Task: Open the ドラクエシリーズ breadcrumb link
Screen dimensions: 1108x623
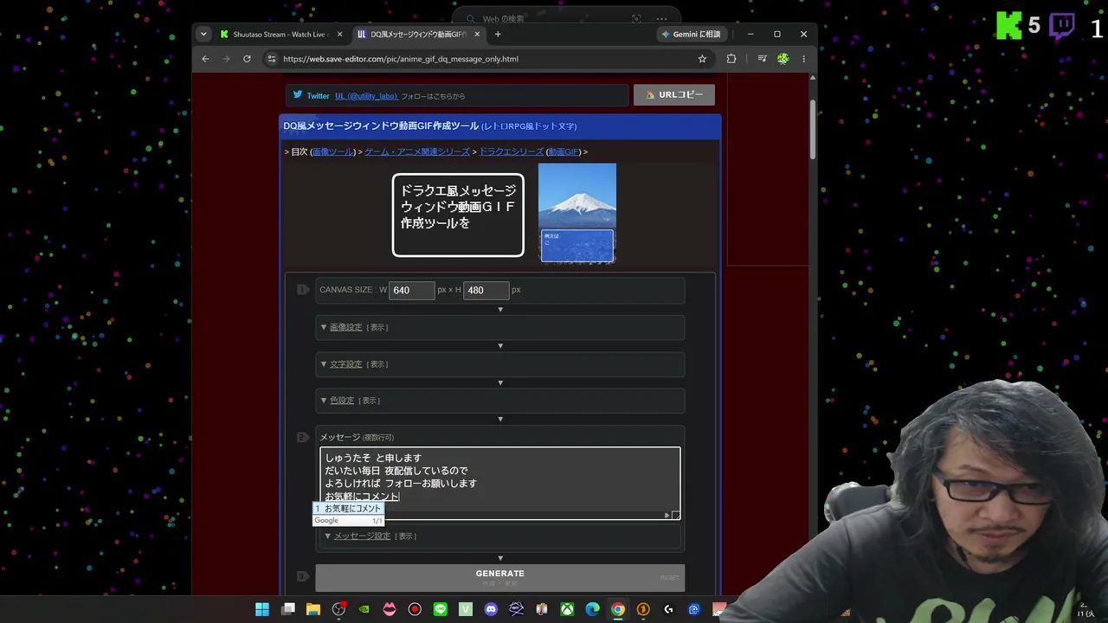Action: (512, 152)
